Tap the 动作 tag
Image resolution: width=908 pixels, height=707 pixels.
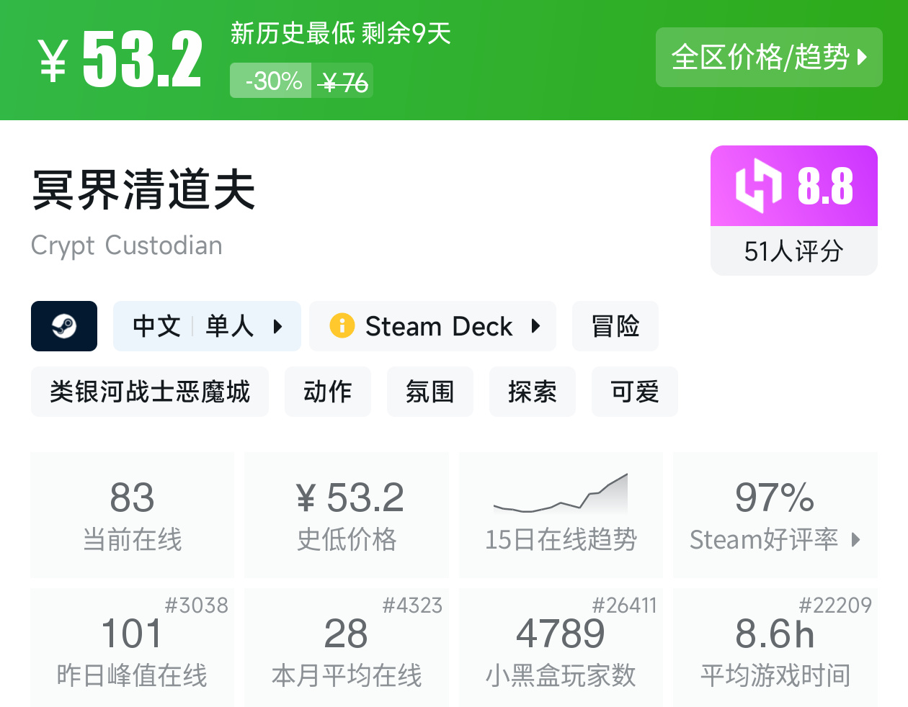pyautogui.click(x=328, y=392)
